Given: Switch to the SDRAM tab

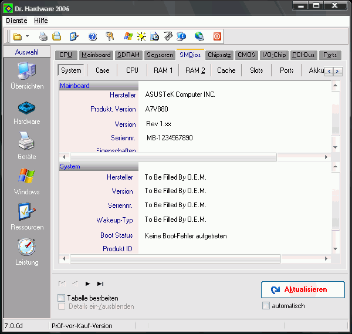Looking at the screenshot, I should click(128, 55).
